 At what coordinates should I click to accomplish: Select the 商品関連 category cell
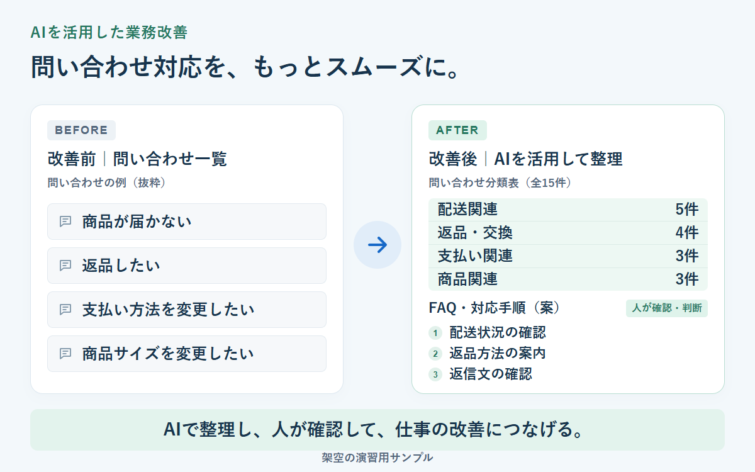pyautogui.click(x=467, y=279)
